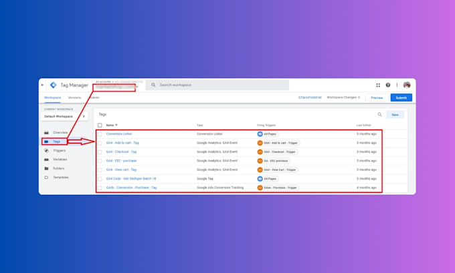Open the Triggers section label in sidebar

[59, 151]
